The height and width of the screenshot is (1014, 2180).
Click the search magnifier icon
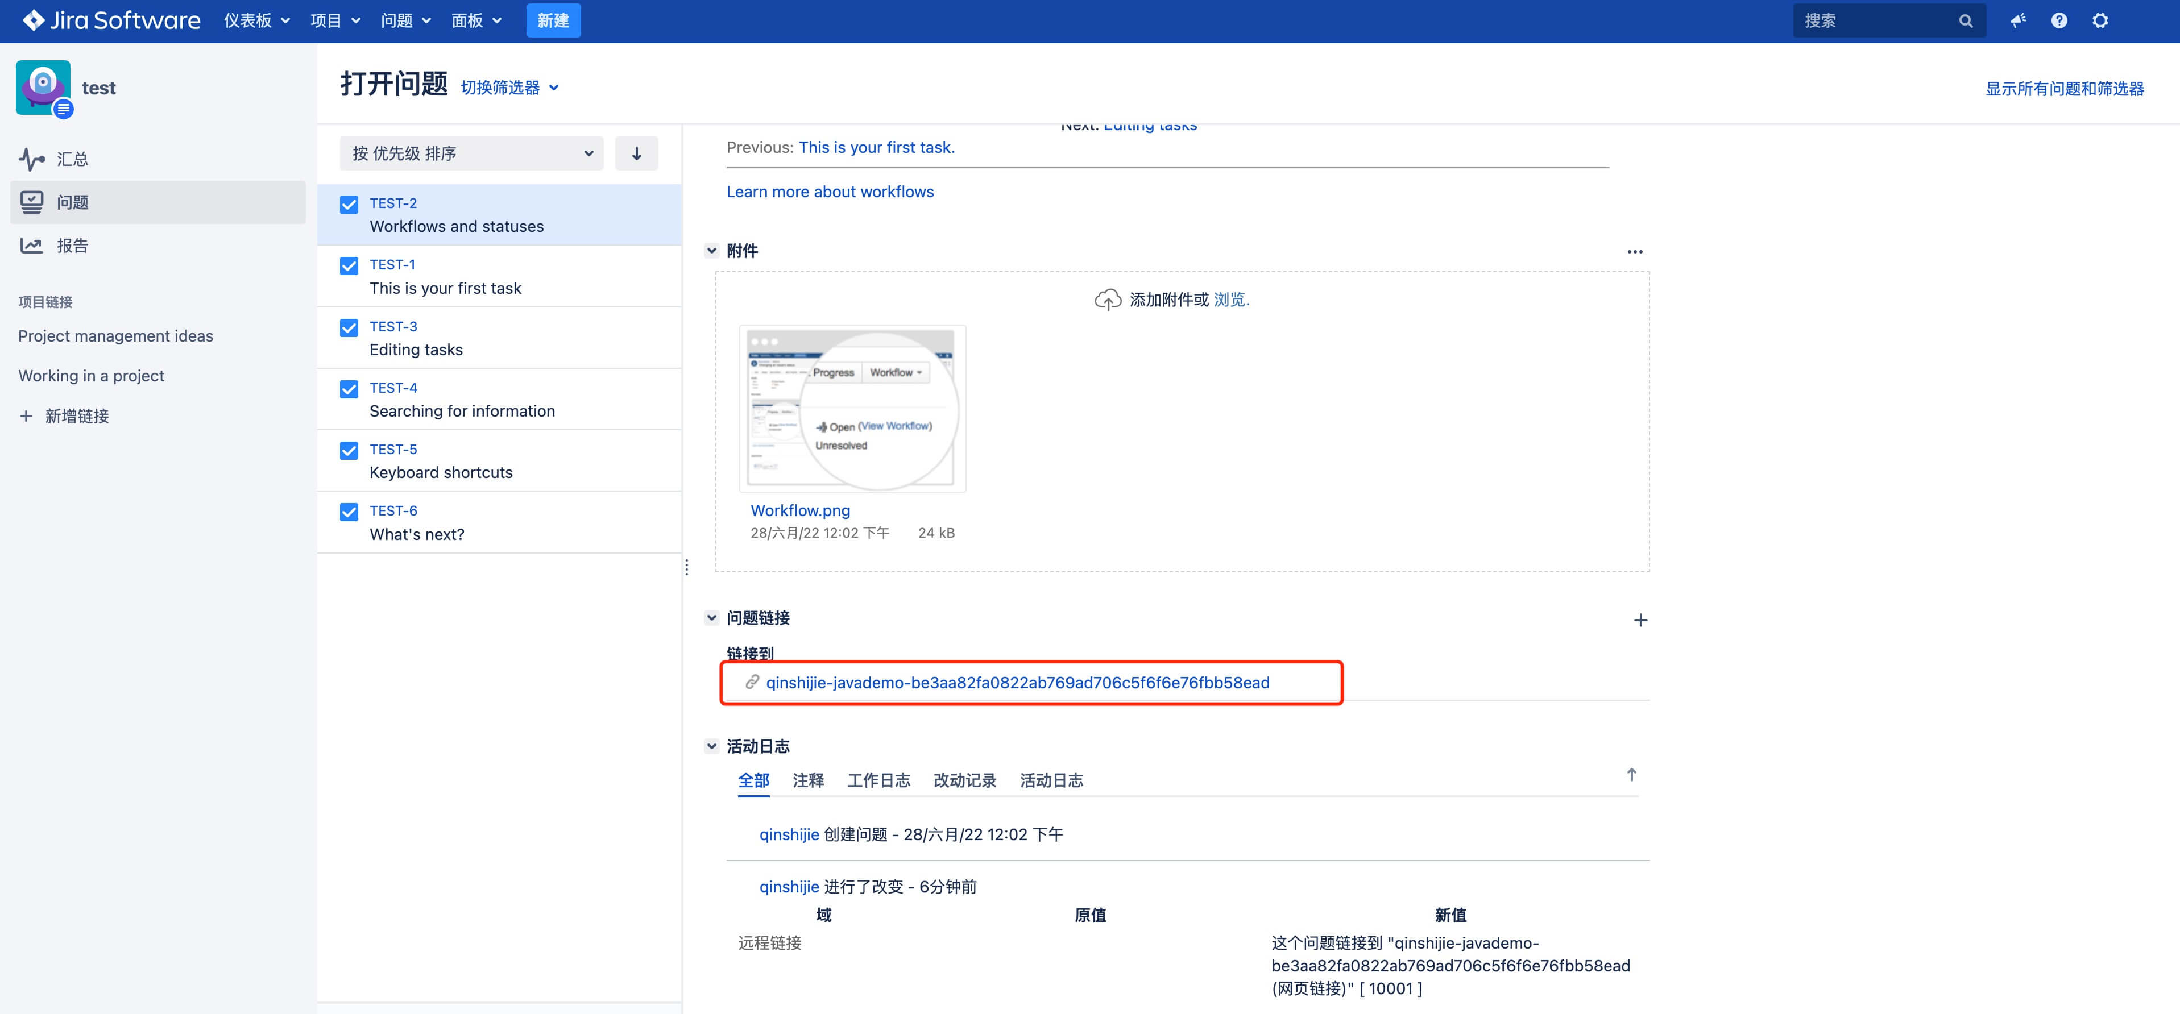[1966, 20]
